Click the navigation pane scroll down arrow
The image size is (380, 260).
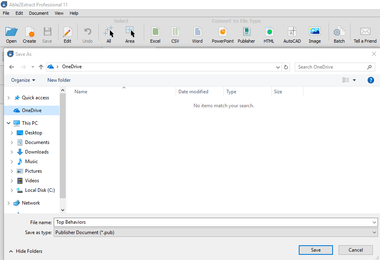tap(63, 210)
